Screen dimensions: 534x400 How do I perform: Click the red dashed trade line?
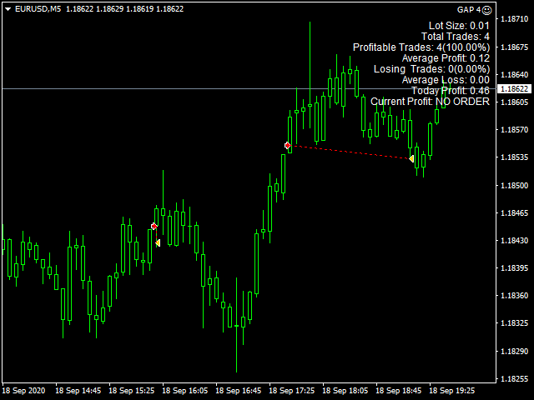click(x=350, y=152)
